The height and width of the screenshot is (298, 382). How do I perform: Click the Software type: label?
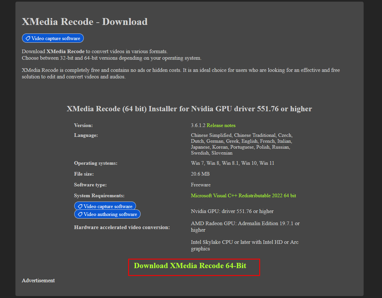[90, 185]
